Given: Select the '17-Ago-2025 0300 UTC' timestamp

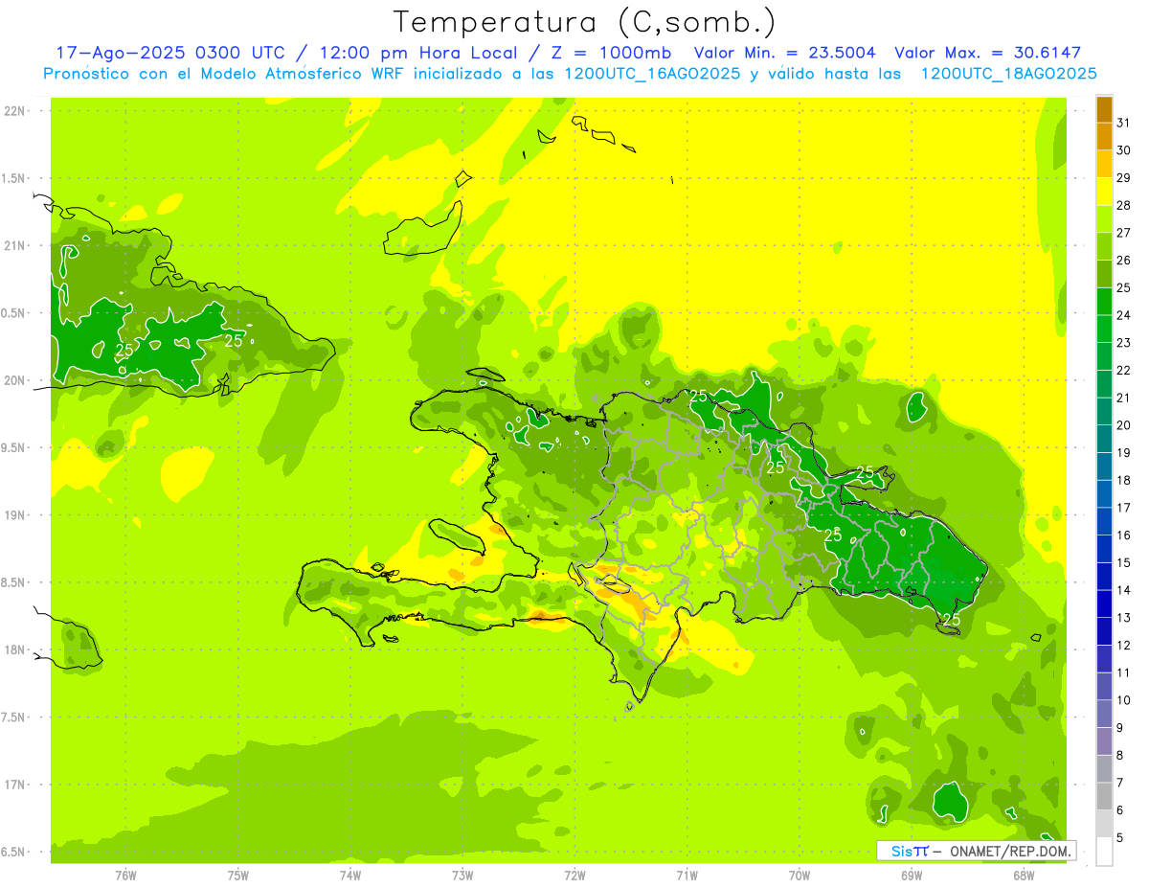Looking at the screenshot, I should point(169,54).
